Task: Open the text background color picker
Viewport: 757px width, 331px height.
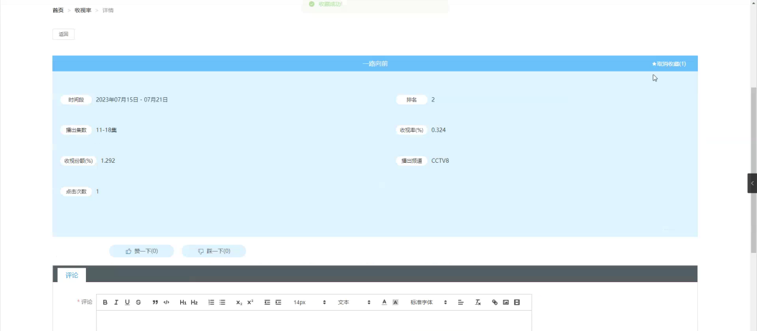Action: [x=395, y=302]
